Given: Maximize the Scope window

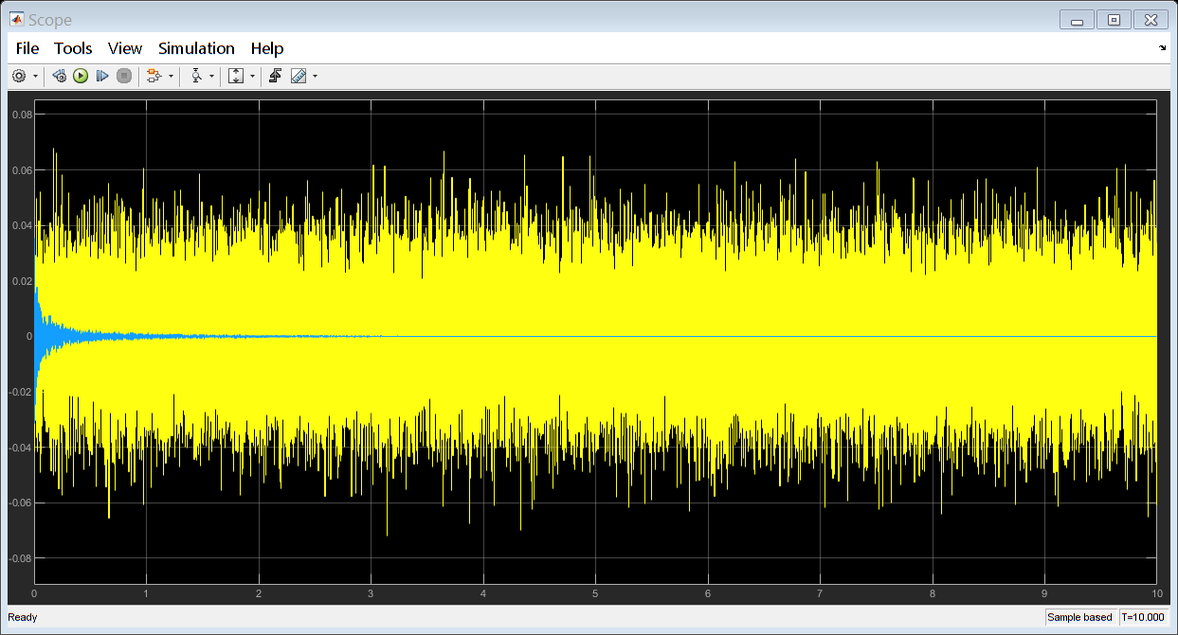Looking at the screenshot, I should (x=1114, y=19).
